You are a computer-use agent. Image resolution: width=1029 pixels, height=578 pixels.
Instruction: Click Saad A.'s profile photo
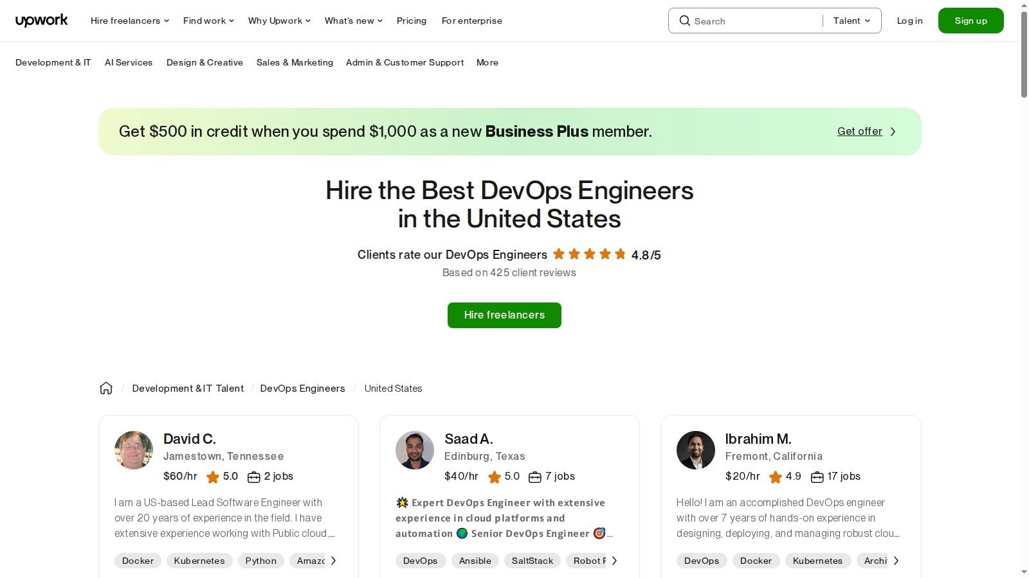(x=414, y=450)
